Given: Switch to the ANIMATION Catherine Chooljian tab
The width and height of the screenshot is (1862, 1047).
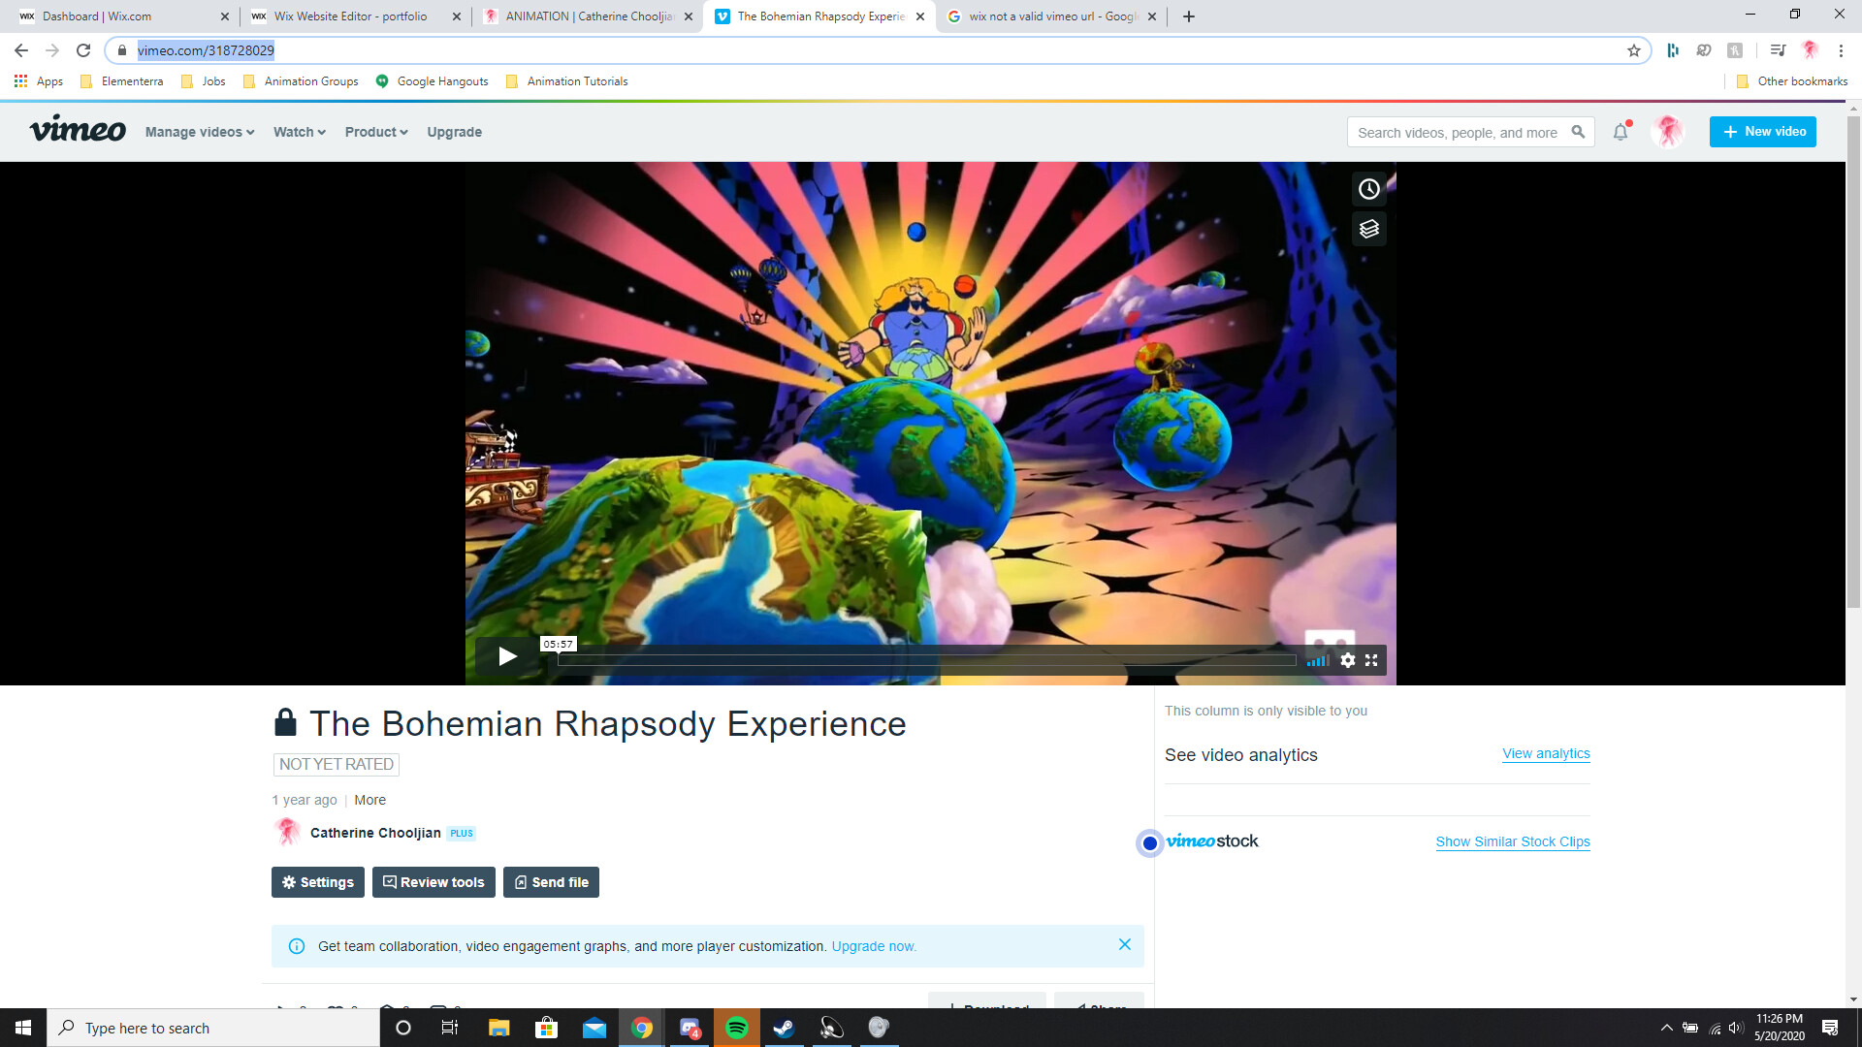Looking at the screenshot, I should pos(590,16).
